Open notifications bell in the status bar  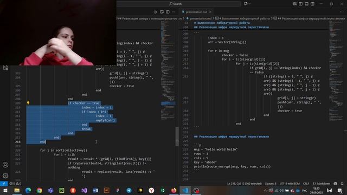tap(342, 184)
